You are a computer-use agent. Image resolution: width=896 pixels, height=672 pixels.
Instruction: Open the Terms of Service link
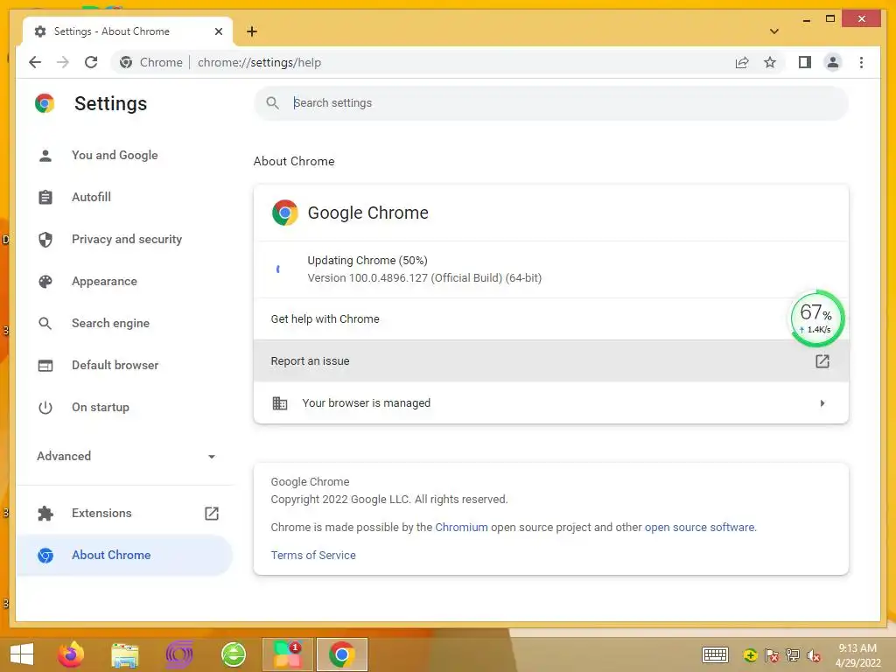click(313, 556)
